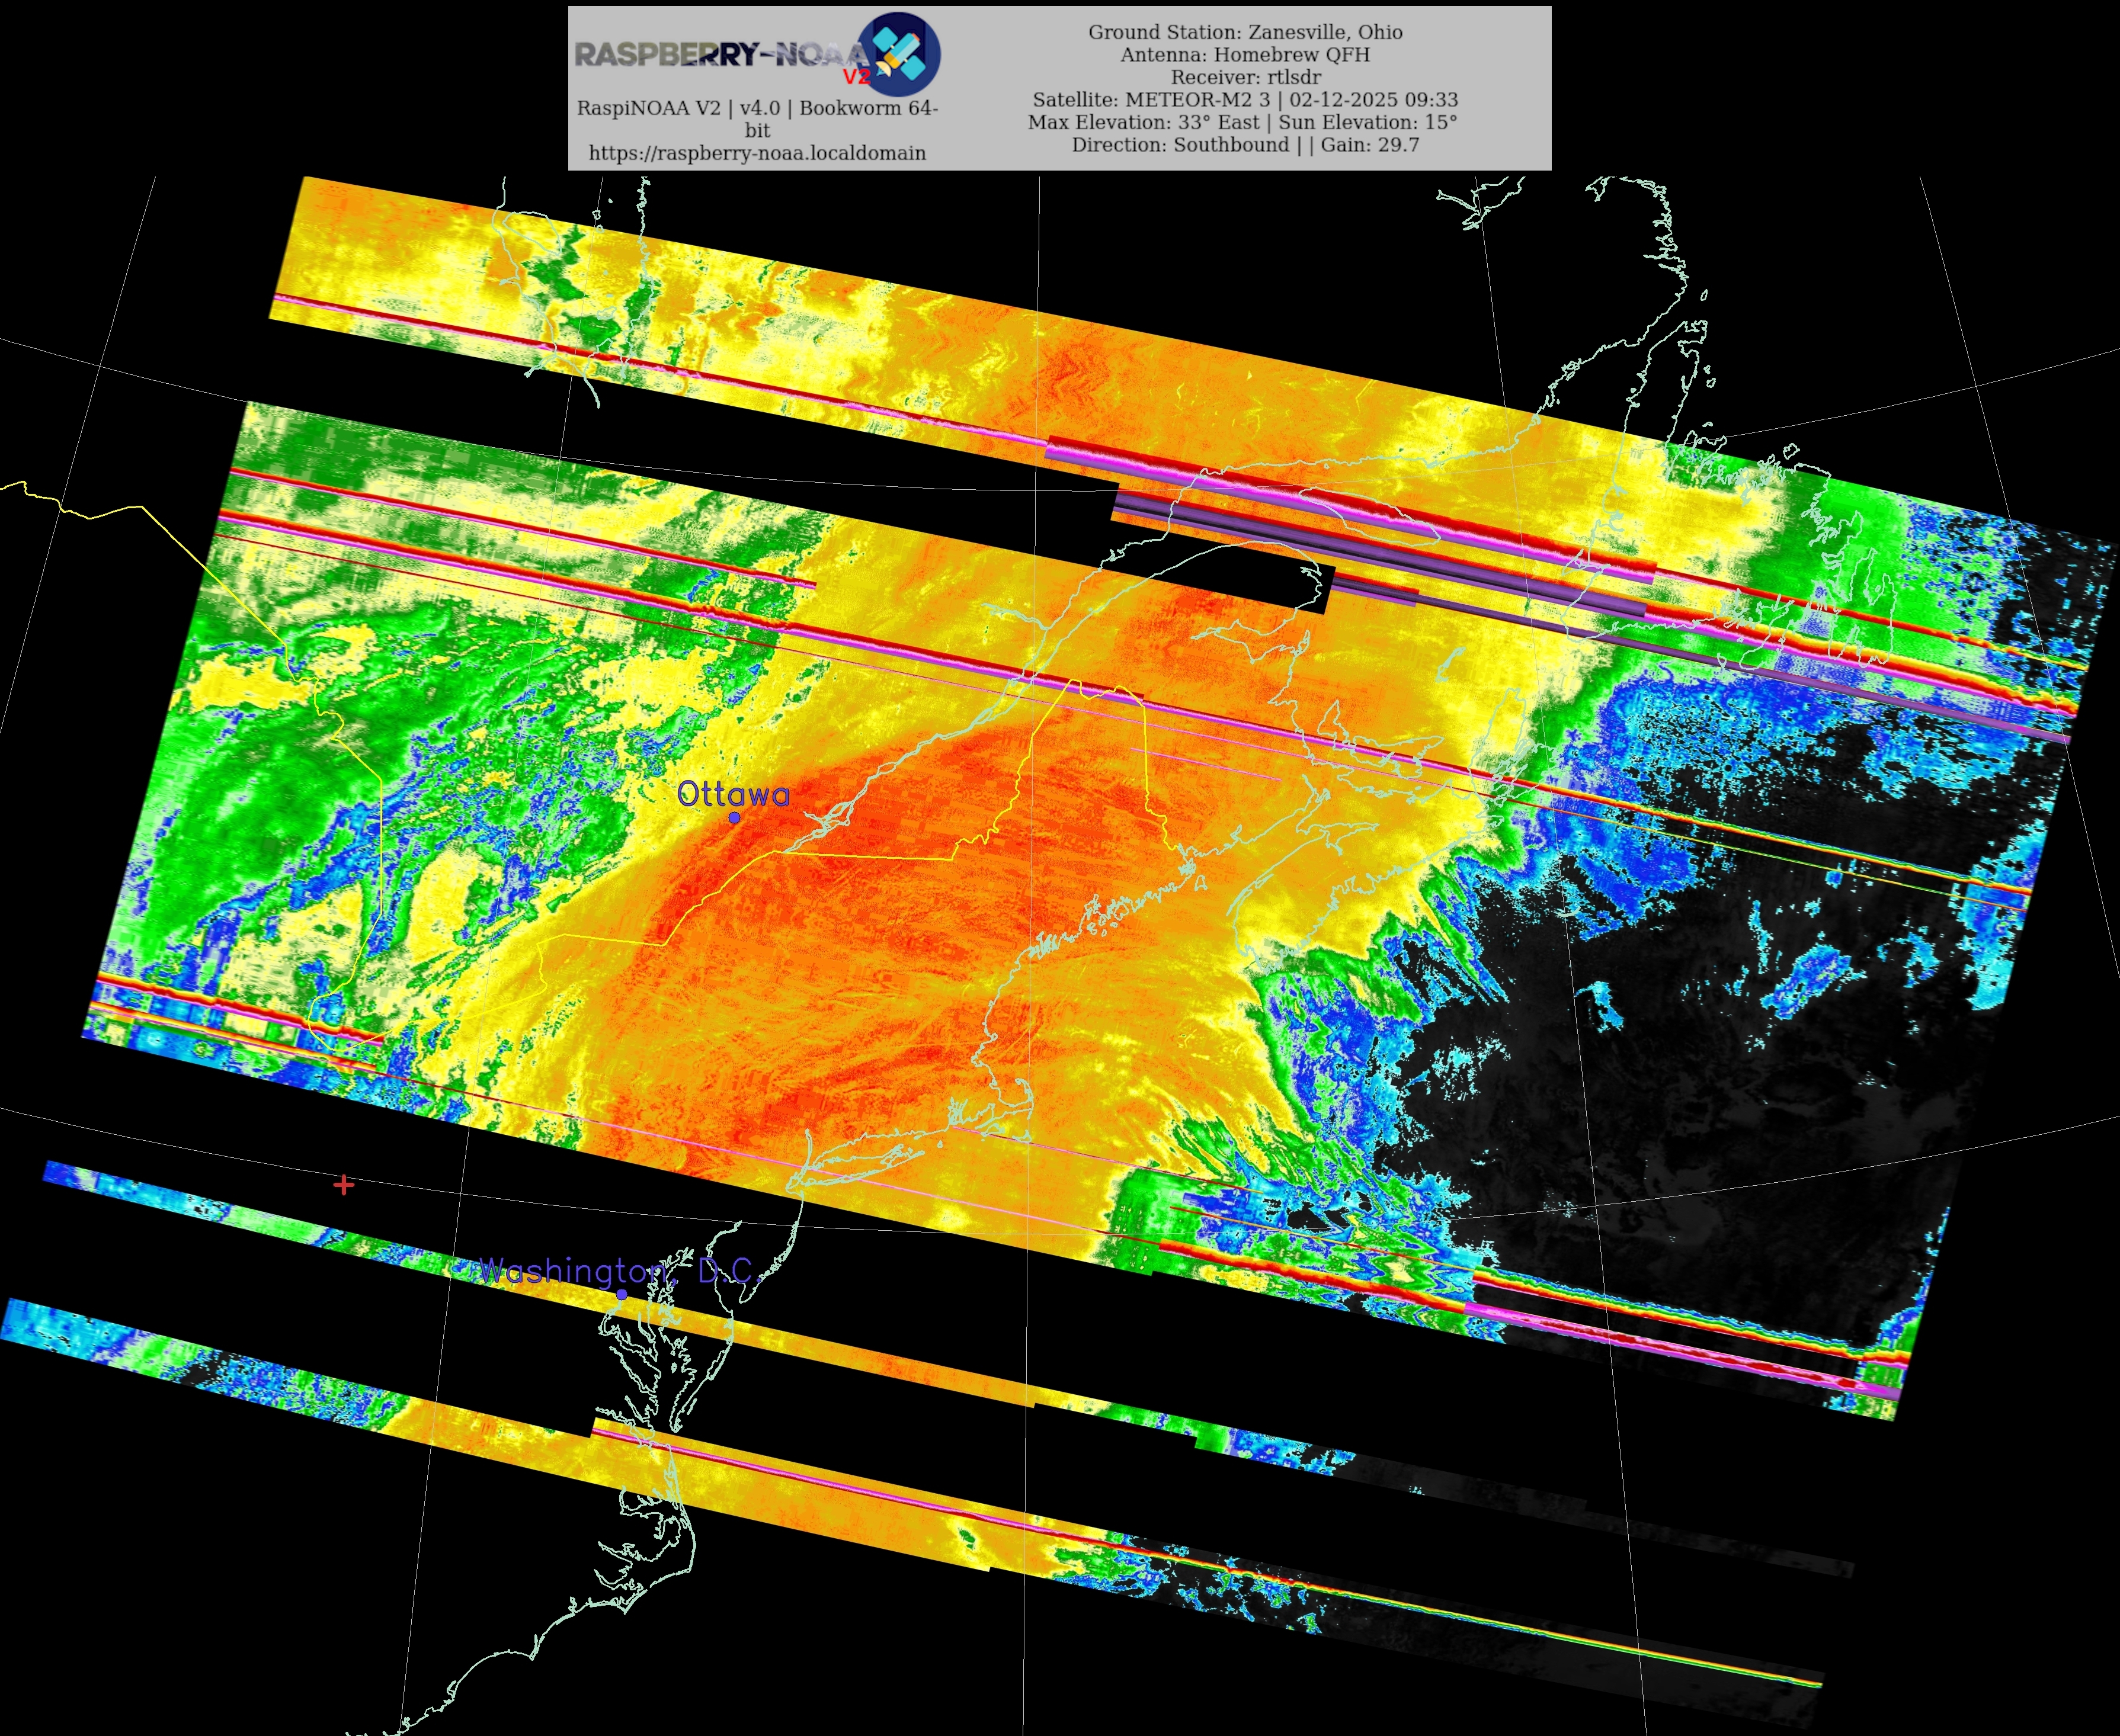
Task: Click the round satellite logo icon
Action: pos(901,54)
